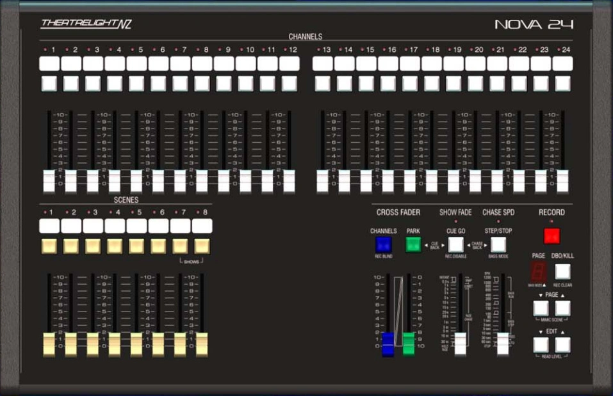Hit the red RECORD button
This screenshot has height=396, width=613.
tap(552, 235)
